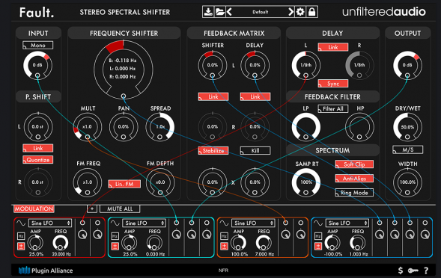Open the question mark help icon
This screenshot has width=441, height=278.
click(426, 271)
